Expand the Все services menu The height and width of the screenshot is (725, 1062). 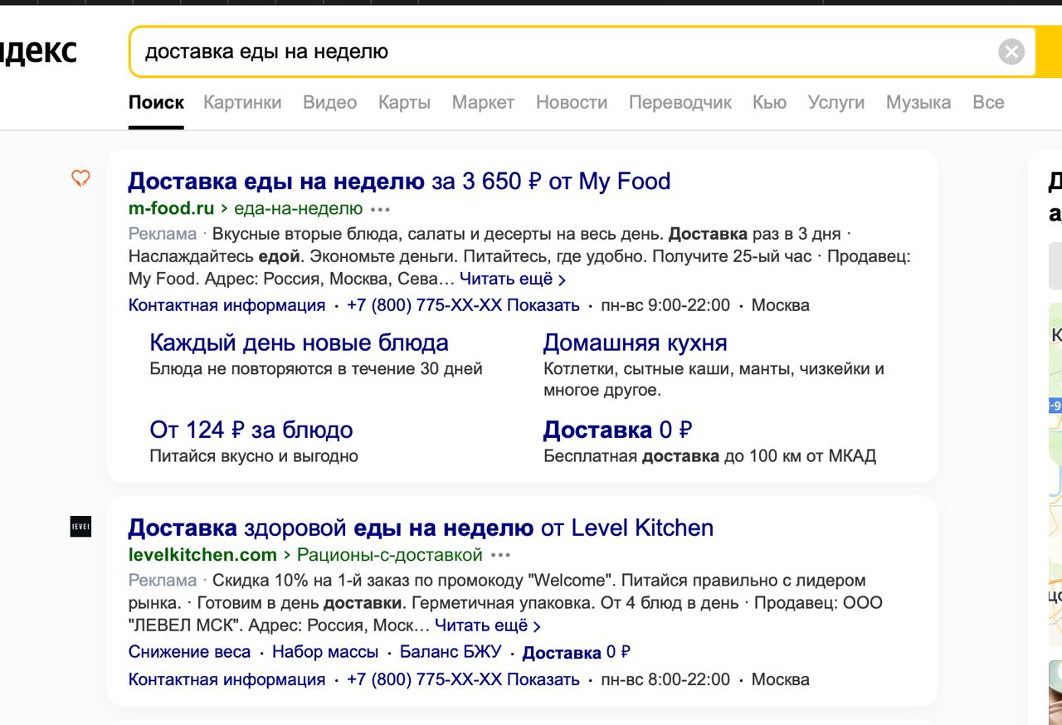[x=988, y=103]
